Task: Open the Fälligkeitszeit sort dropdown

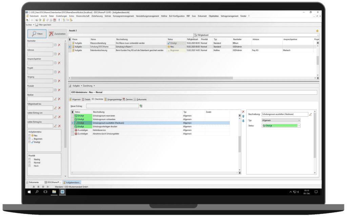Action: pyautogui.click(x=318, y=35)
